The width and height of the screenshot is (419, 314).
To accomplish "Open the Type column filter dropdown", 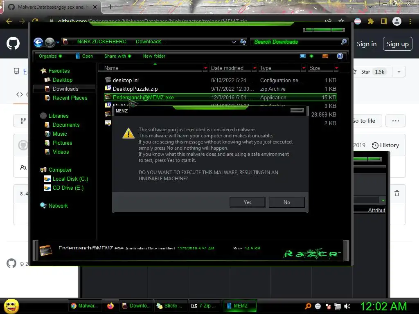I will [304, 68].
